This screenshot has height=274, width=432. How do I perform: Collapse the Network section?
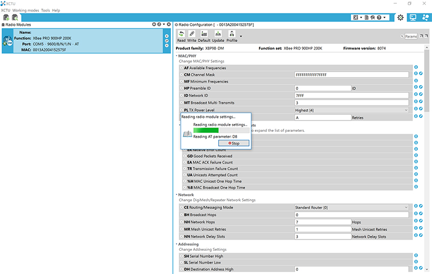[177, 195]
